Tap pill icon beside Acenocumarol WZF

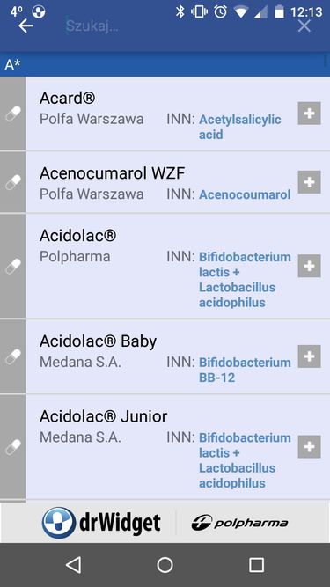[x=12, y=182]
